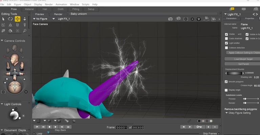
Task: Select the highlighted Translate/Pull tool
Action: coord(17,19)
